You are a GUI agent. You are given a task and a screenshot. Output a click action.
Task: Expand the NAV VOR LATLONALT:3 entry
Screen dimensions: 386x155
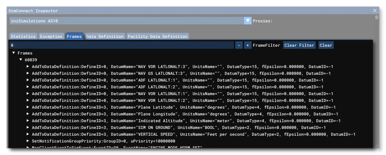point(28,66)
